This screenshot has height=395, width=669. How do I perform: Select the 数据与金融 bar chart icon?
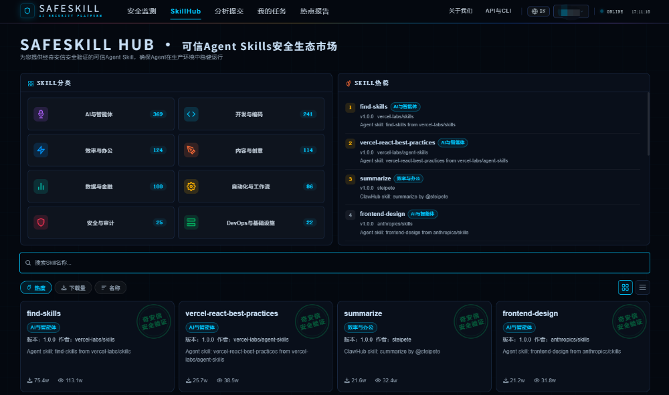pyautogui.click(x=41, y=186)
